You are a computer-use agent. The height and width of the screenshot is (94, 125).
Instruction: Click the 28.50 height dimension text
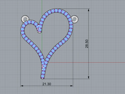click(87, 44)
